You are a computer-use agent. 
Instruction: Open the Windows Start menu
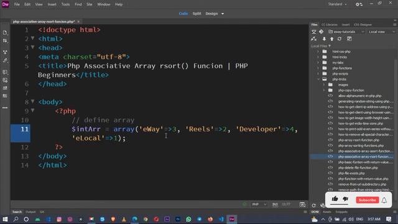tap(5, 219)
